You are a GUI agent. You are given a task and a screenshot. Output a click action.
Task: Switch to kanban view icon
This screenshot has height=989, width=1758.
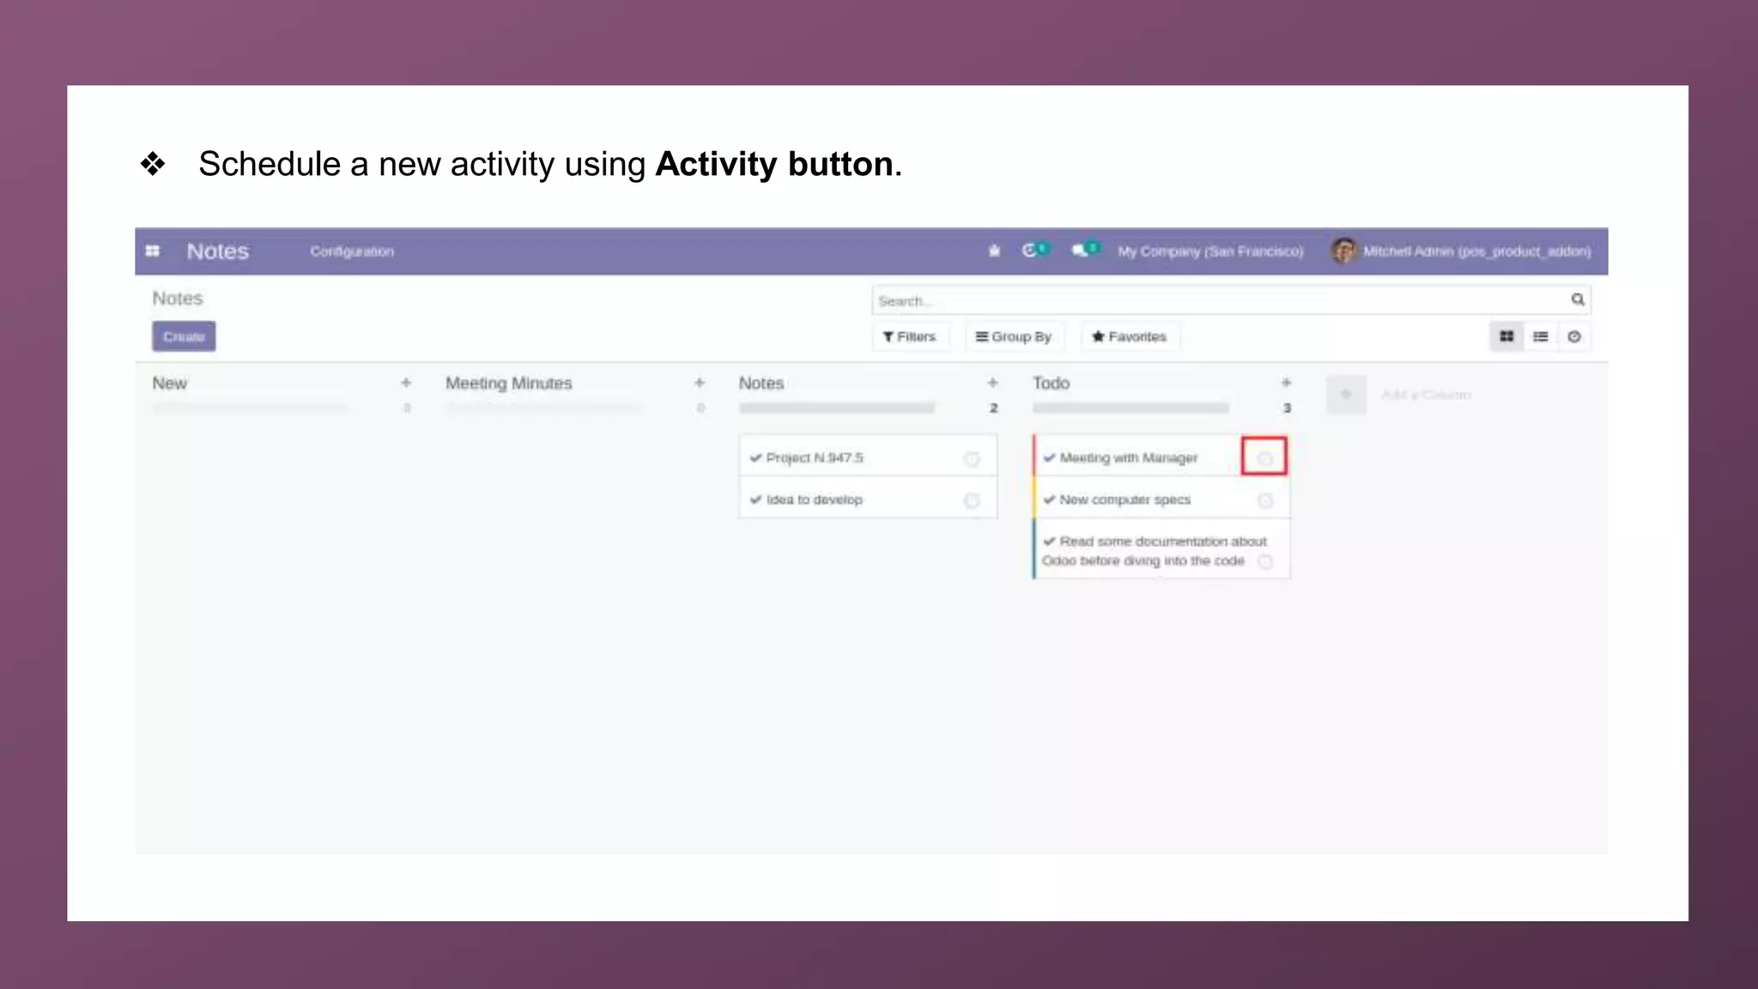[1506, 337]
